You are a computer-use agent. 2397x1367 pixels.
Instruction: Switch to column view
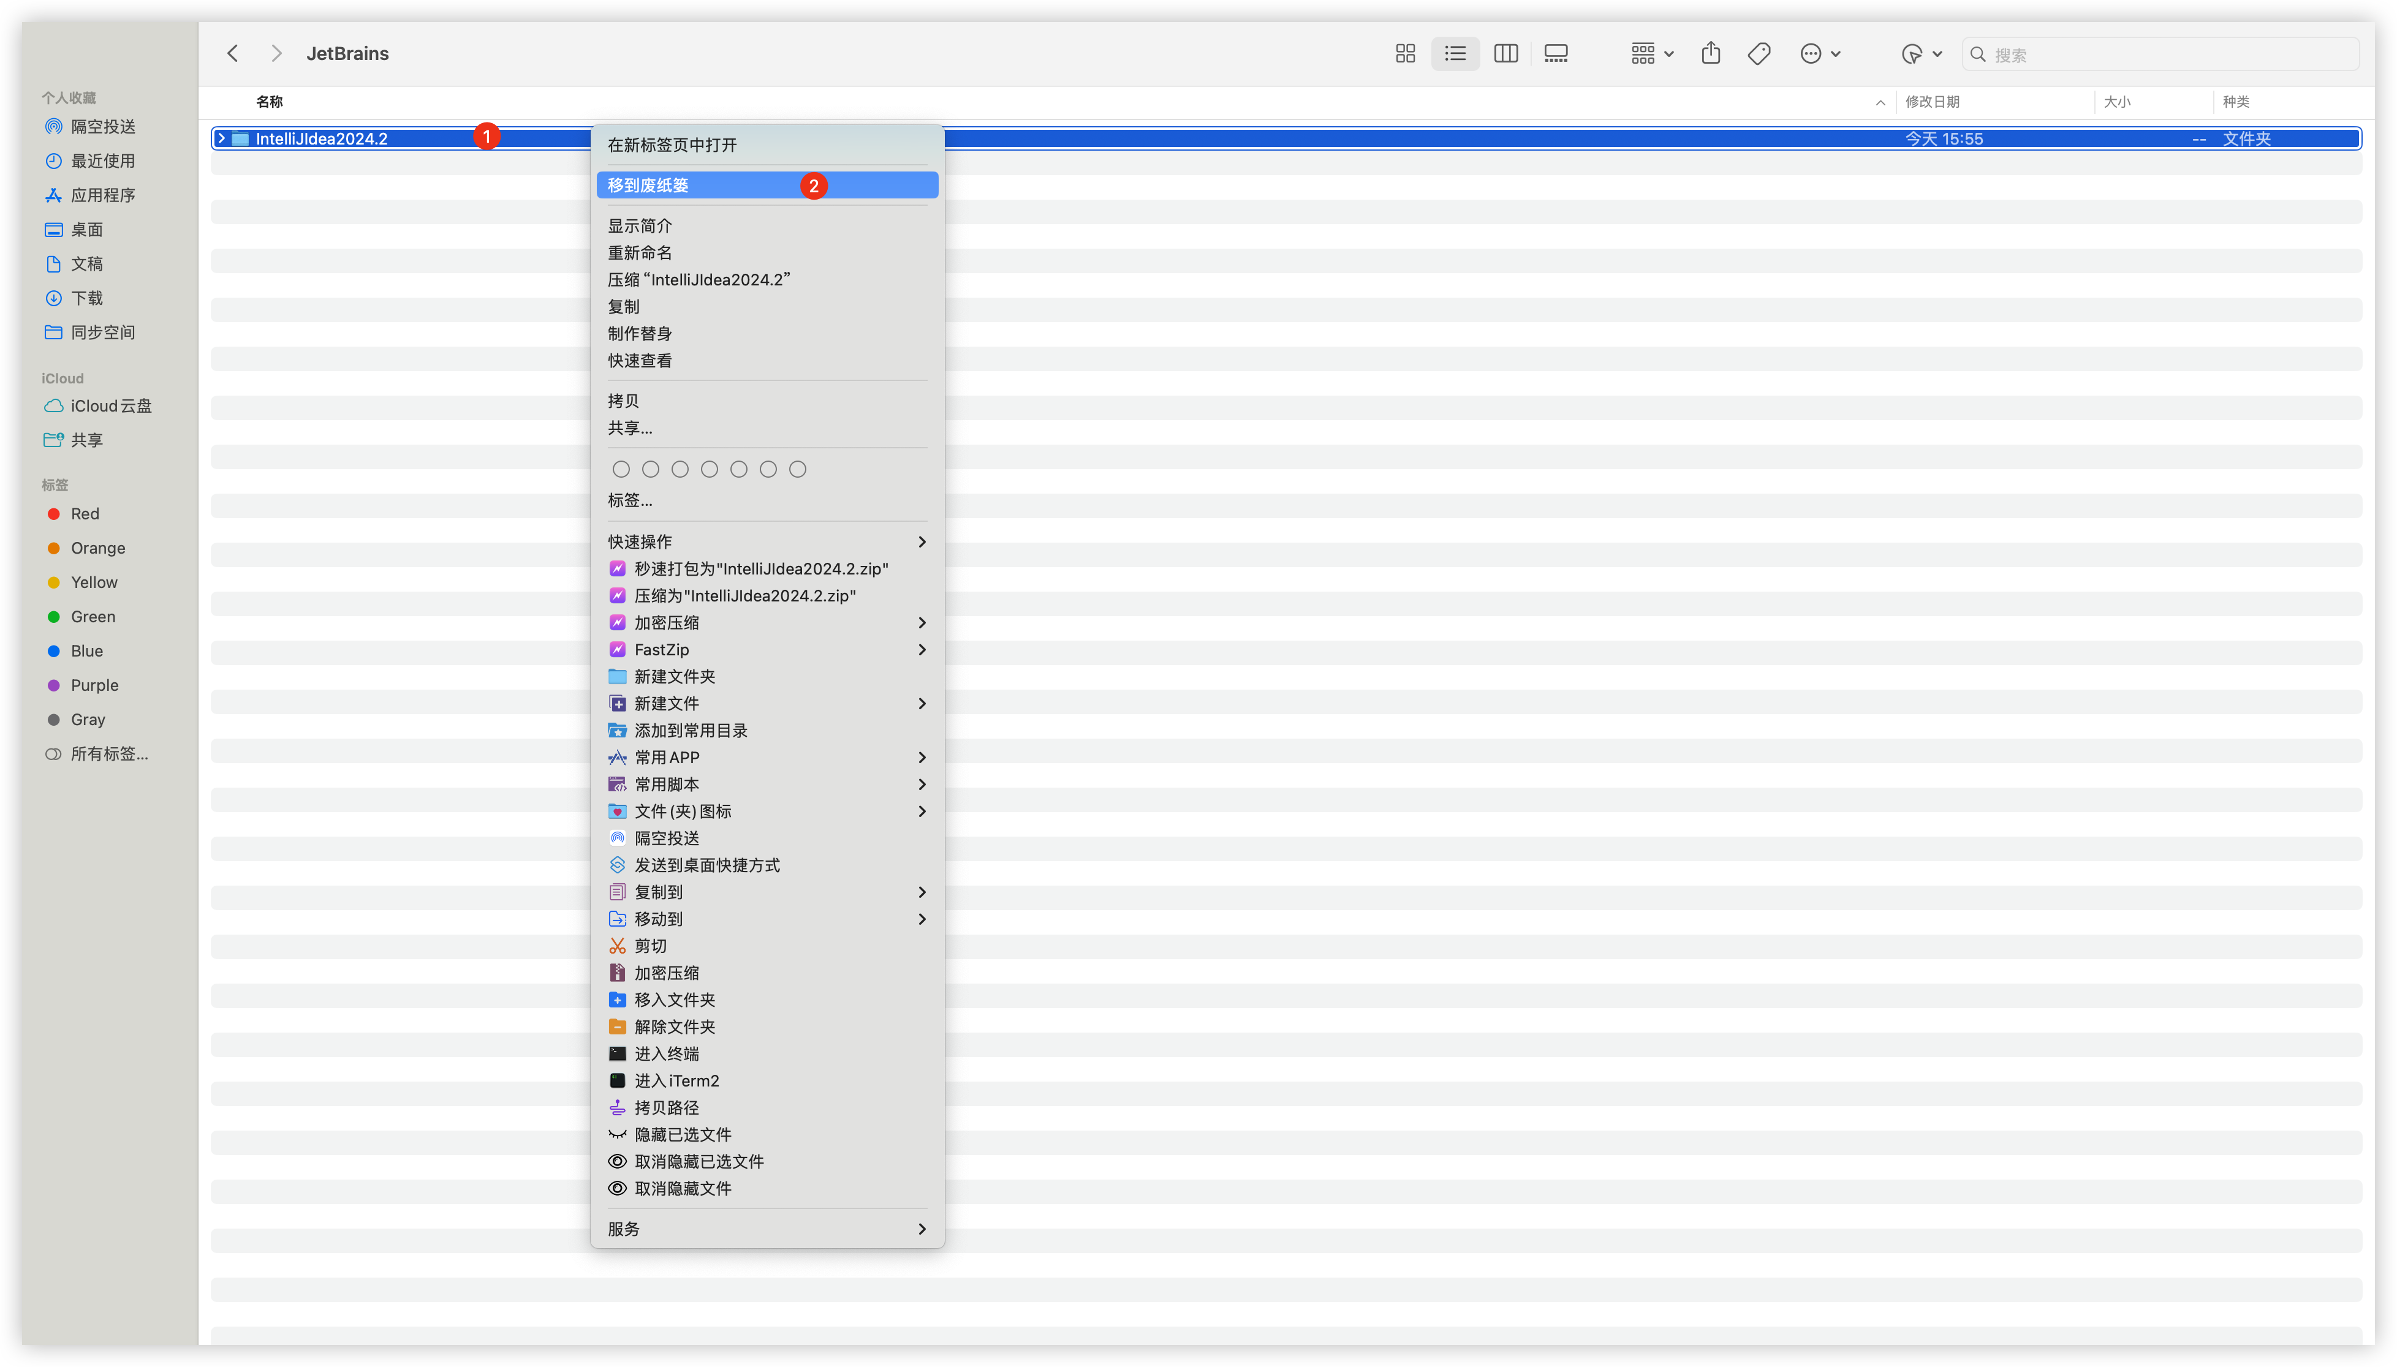[1505, 53]
